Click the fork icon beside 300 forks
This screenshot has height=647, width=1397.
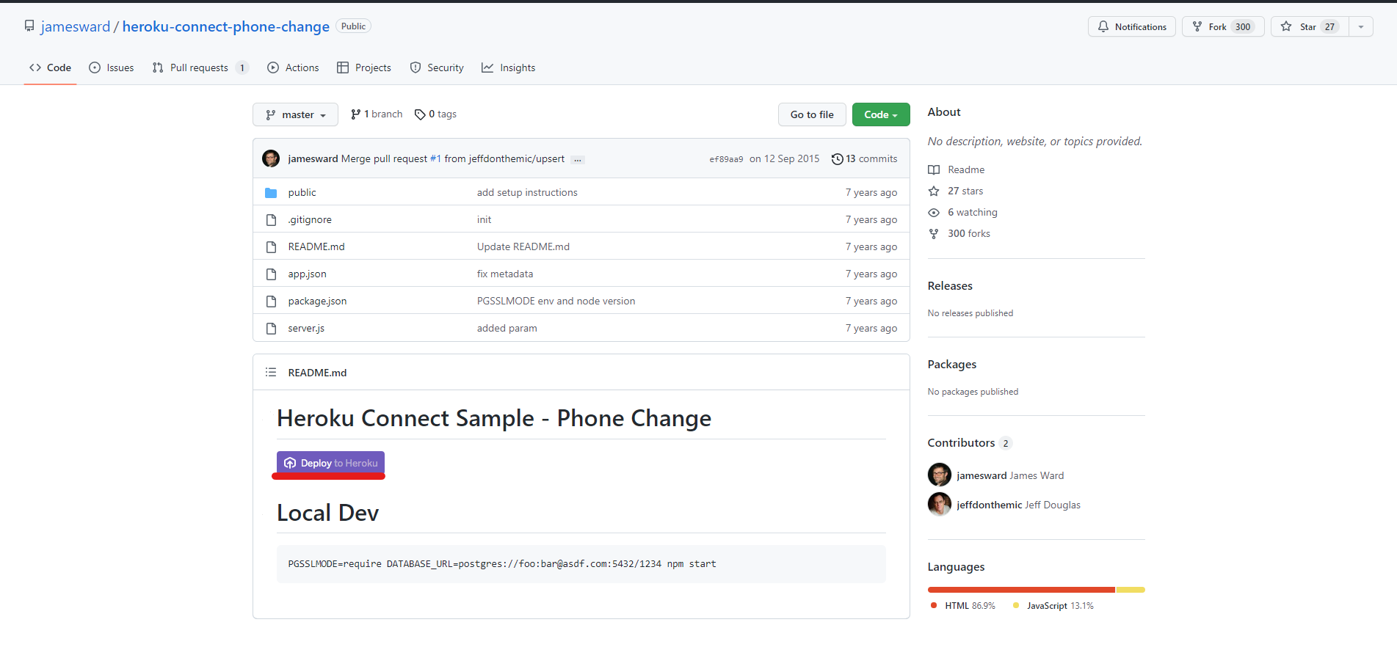click(x=934, y=234)
